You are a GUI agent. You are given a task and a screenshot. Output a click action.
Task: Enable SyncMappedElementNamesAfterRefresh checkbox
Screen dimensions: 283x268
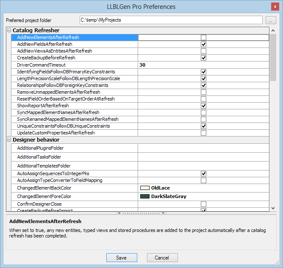[x=203, y=112]
